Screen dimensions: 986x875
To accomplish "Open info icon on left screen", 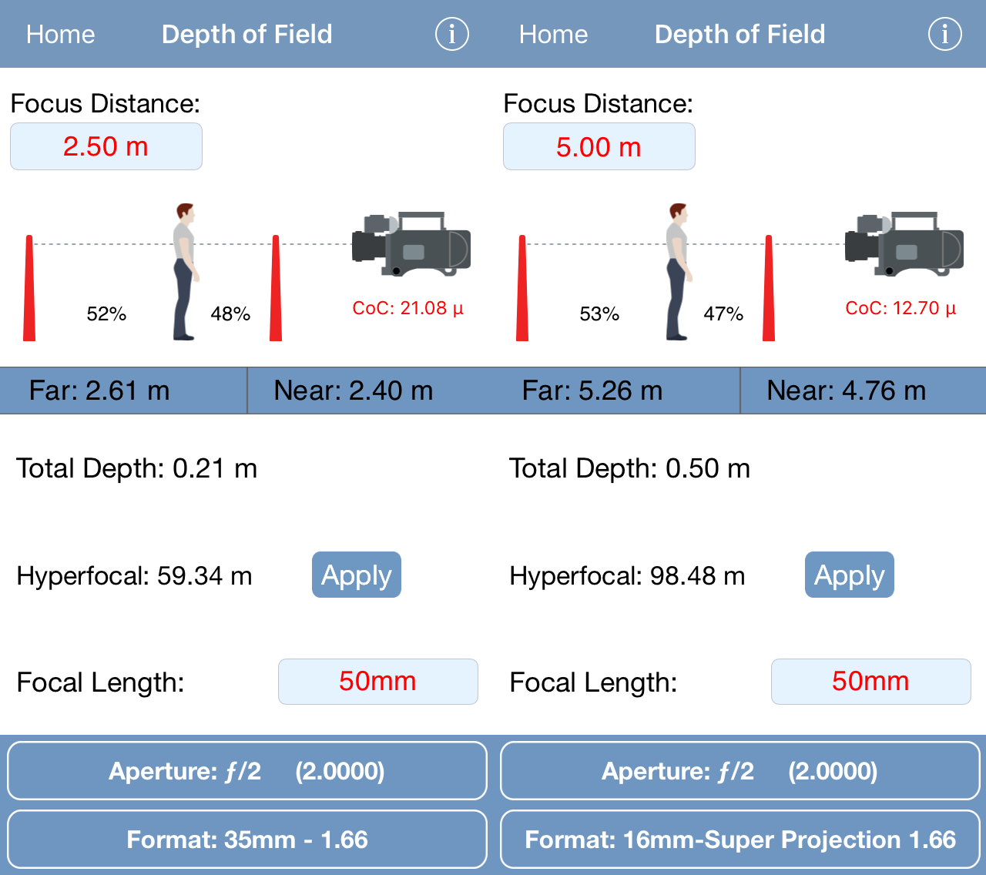I will pos(452,34).
